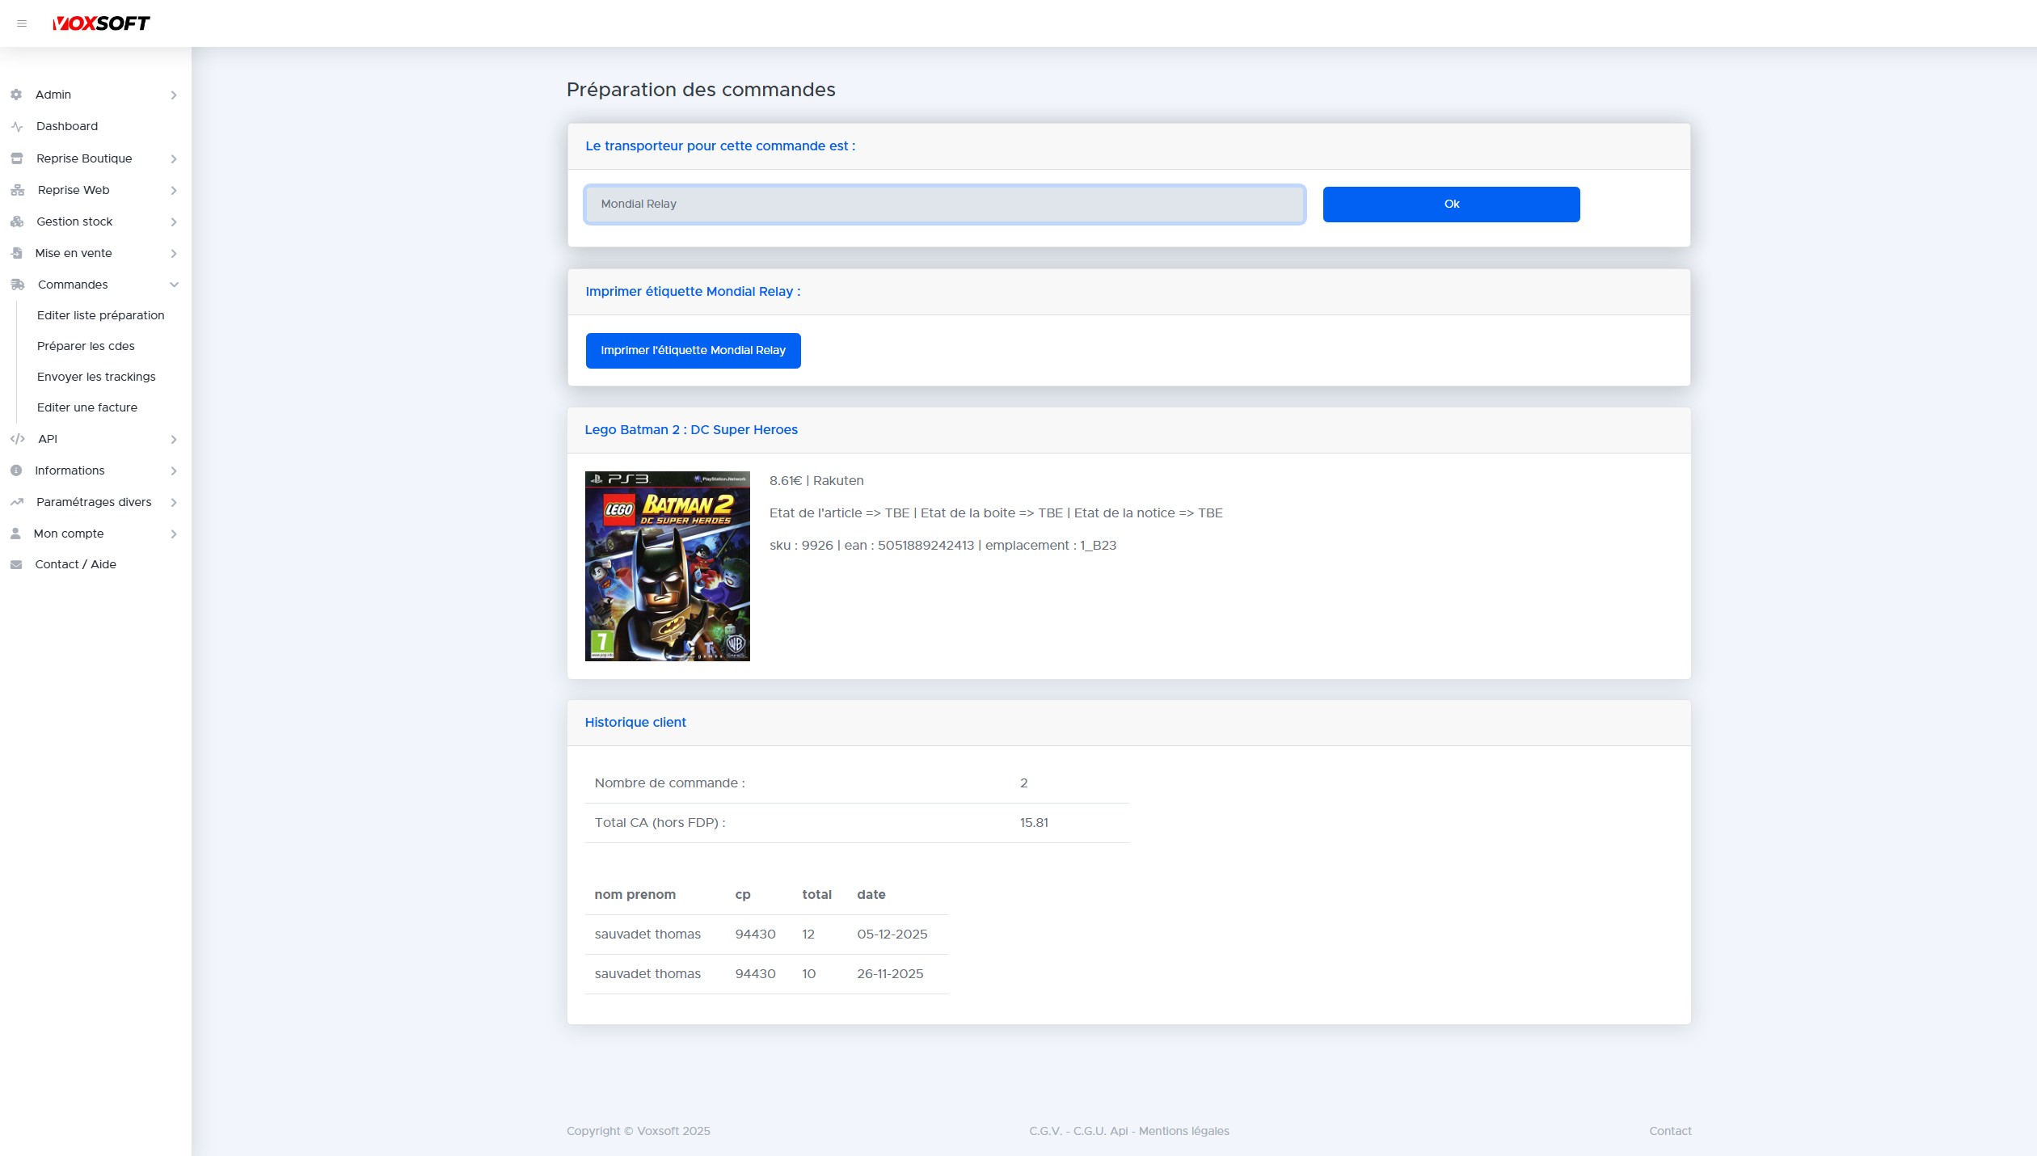This screenshot has height=1156, width=2037.
Task: Click the Lego Batman 2 cover thumbnail
Action: 667,566
